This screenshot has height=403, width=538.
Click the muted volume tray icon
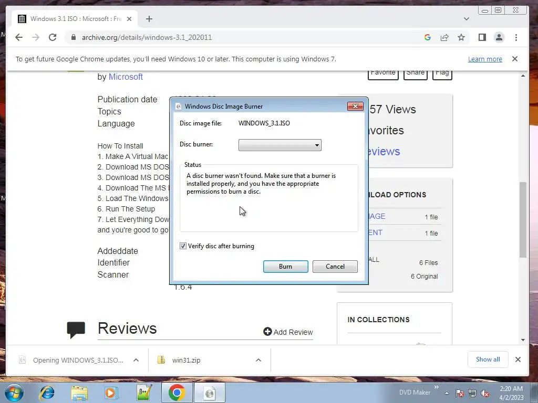[x=485, y=393]
